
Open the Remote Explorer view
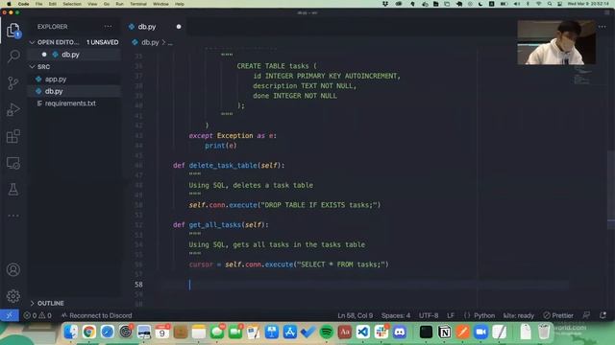point(12,163)
